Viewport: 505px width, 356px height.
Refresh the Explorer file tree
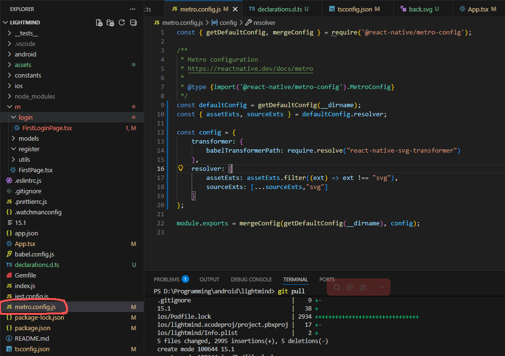(x=122, y=22)
